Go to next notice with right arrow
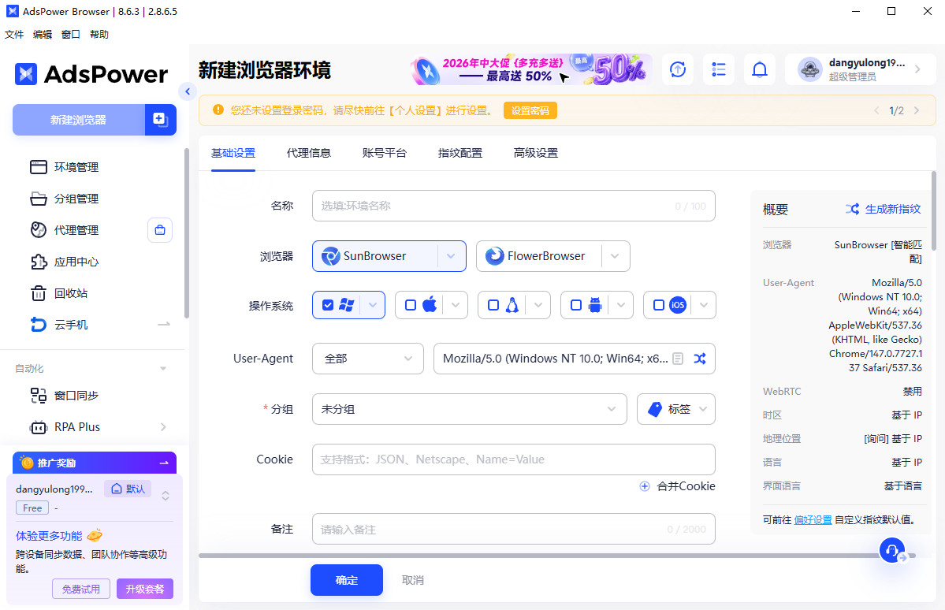 (x=917, y=110)
